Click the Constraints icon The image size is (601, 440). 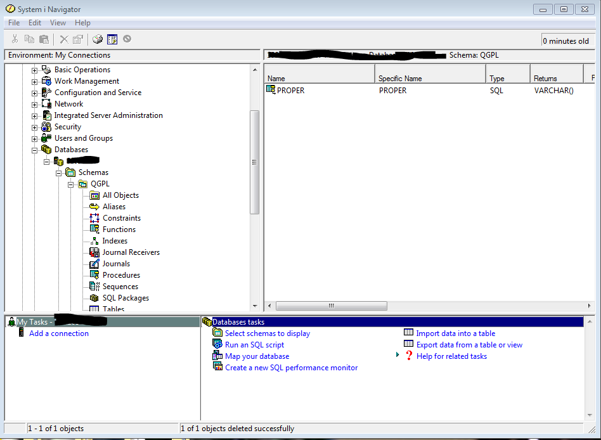point(94,218)
